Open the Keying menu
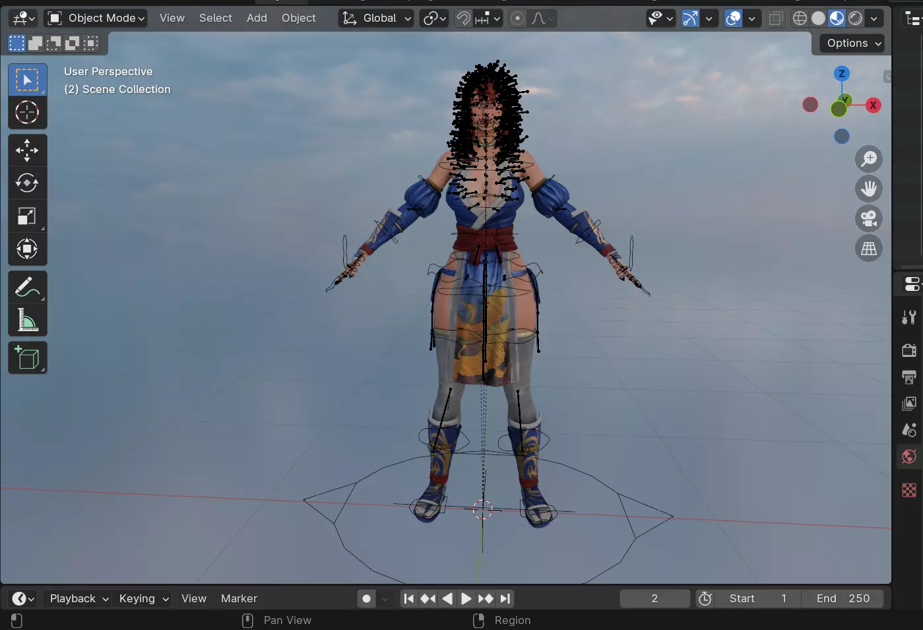This screenshot has width=923, height=630. click(x=143, y=598)
